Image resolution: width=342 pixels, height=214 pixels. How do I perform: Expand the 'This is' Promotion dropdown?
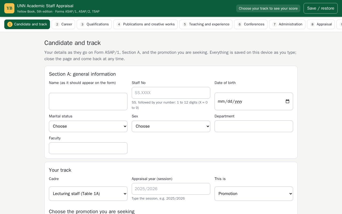click(254, 194)
